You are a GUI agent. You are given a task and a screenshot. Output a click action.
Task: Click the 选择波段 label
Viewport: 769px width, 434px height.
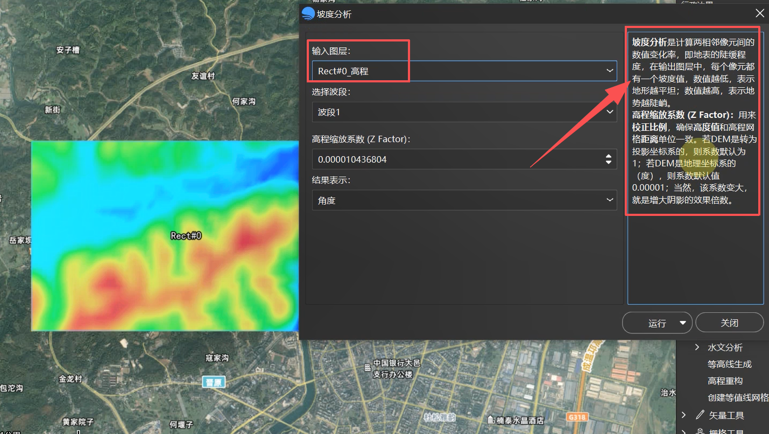[x=331, y=92]
